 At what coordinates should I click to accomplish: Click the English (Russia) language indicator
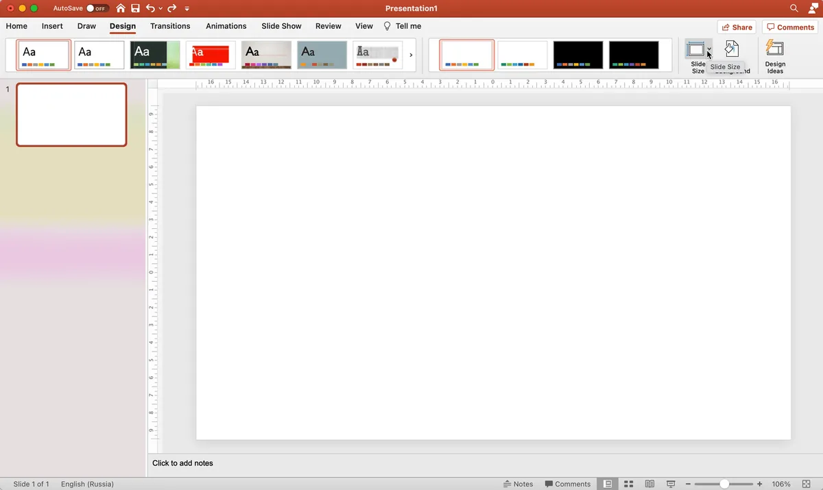coord(87,484)
